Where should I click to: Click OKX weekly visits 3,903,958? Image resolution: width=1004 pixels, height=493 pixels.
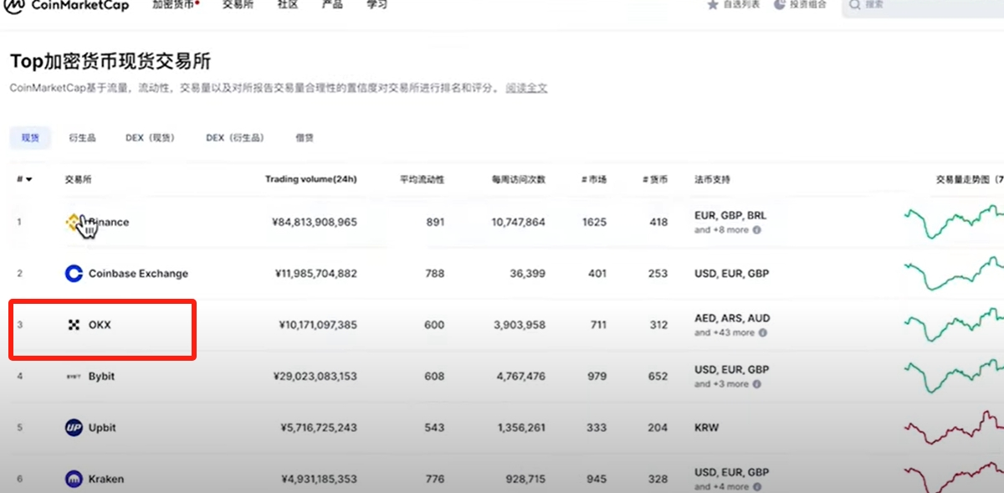tap(521, 325)
